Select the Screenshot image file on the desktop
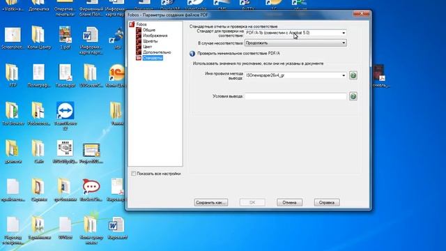 coord(13,38)
